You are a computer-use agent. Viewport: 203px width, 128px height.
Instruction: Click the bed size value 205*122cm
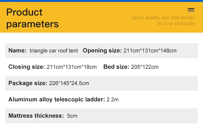(x=145, y=67)
